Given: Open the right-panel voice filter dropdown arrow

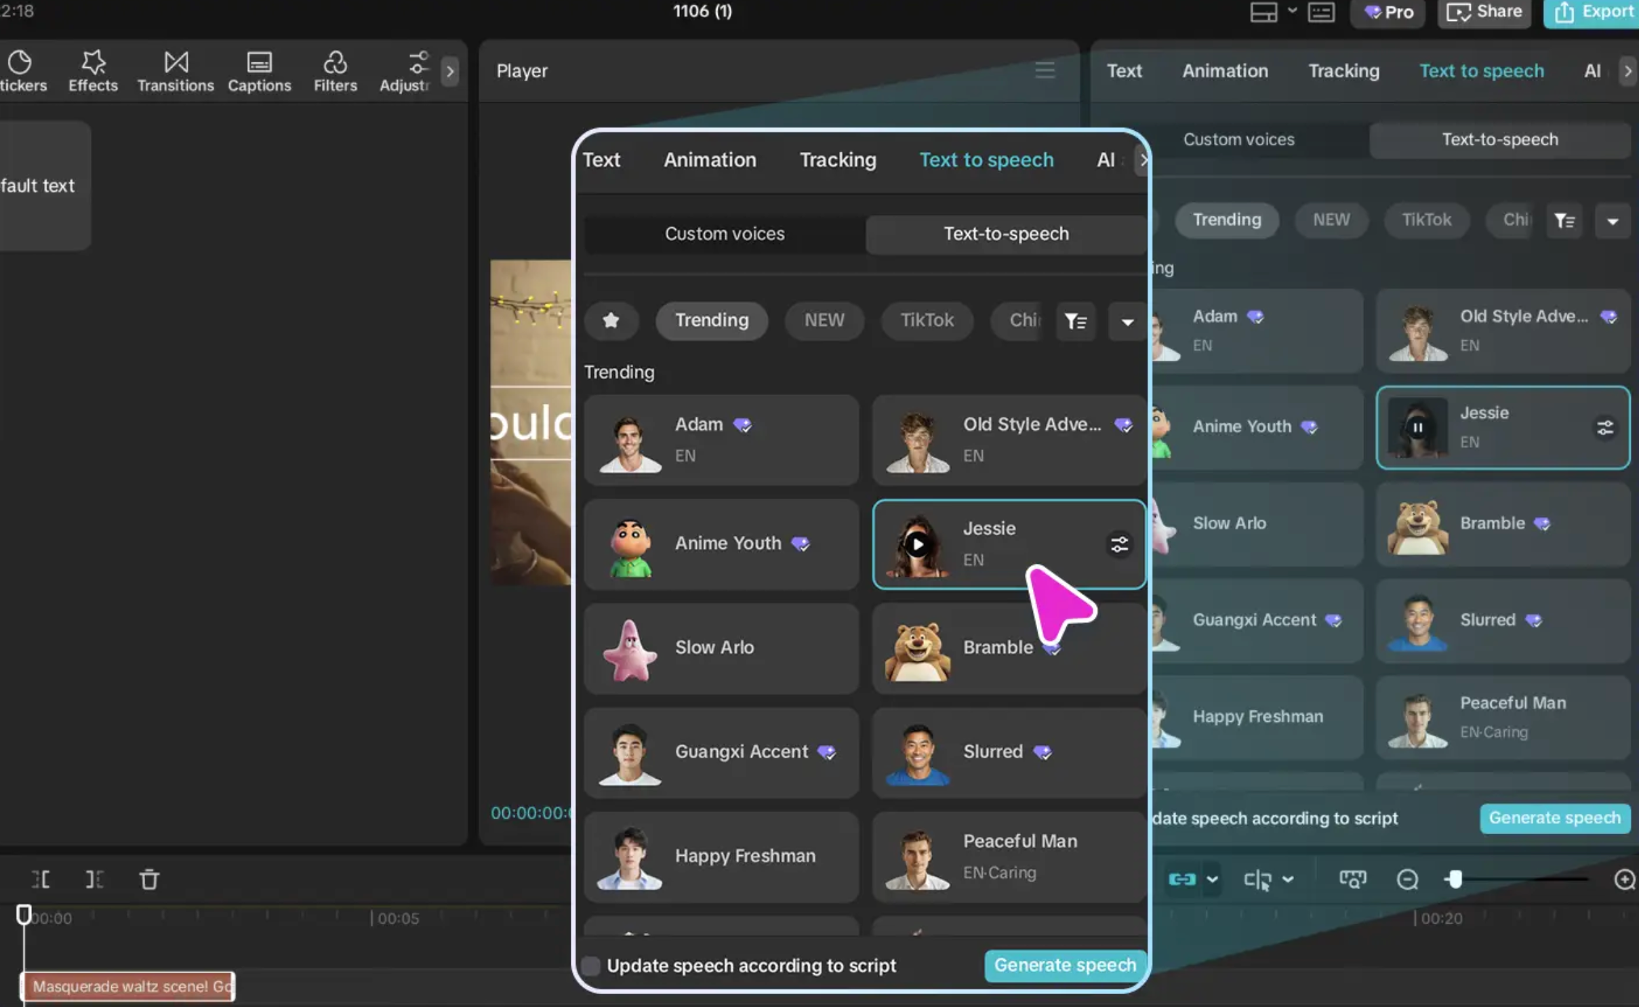Looking at the screenshot, I should click(x=1613, y=220).
